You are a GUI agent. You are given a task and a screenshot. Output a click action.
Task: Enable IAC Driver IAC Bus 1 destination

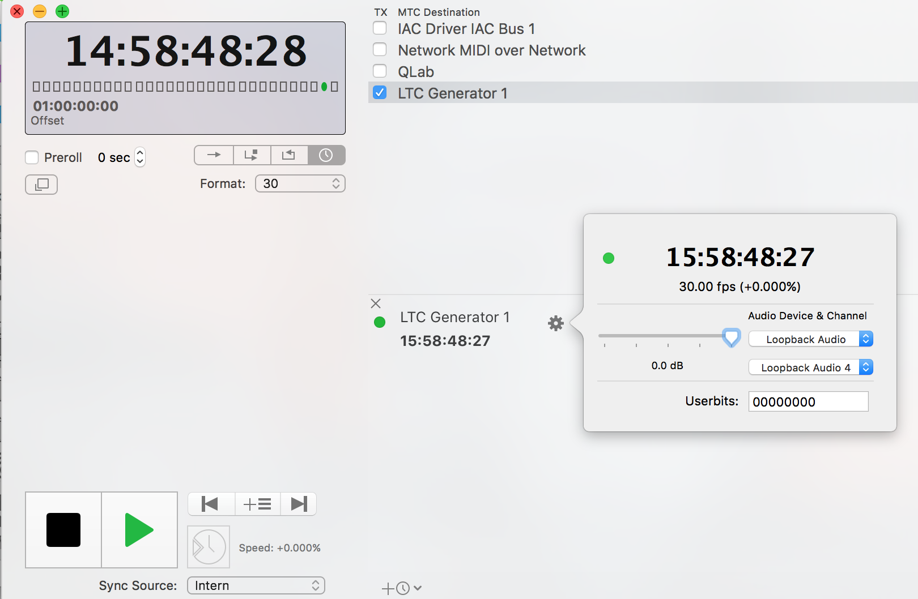[380, 28]
